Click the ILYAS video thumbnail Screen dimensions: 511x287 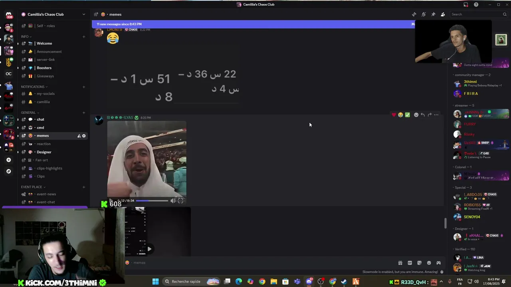click(x=147, y=159)
